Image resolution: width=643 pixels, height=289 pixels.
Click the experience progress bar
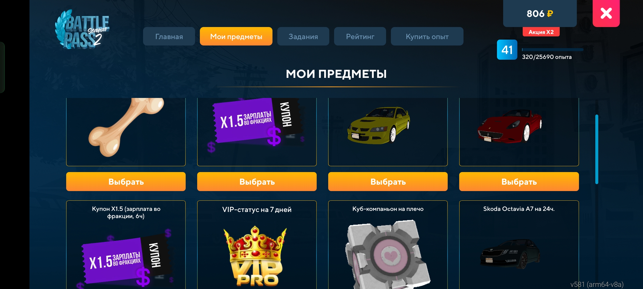click(x=552, y=50)
